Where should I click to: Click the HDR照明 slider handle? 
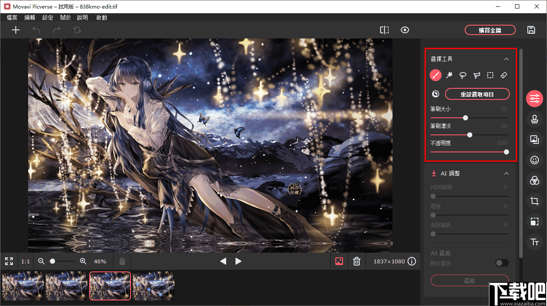[433, 196]
